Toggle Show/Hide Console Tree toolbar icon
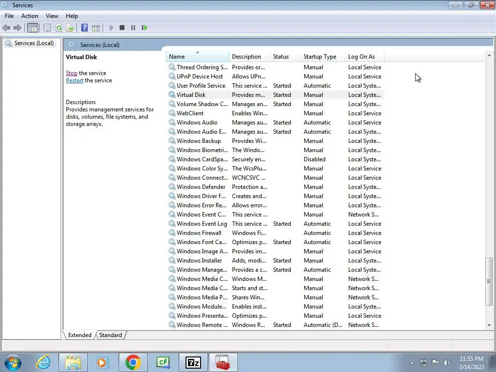This screenshot has height=372, width=496. [32, 28]
